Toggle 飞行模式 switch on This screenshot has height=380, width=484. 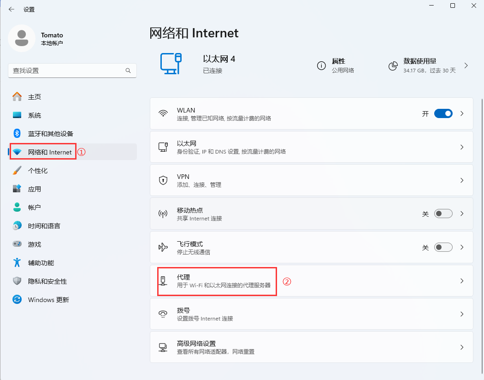[x=443, y=248]
